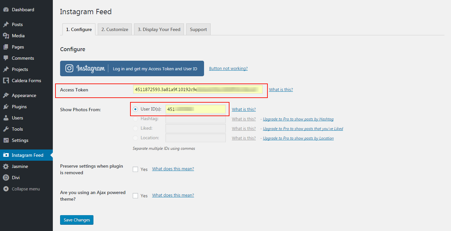Viewport: 451px width, 231px height.
Task: Open the Support tab
Action: coord(198,29)
